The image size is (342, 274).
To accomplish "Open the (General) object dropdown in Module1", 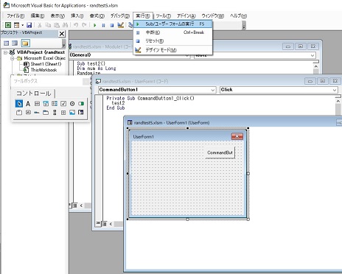I will click(187, 55).
